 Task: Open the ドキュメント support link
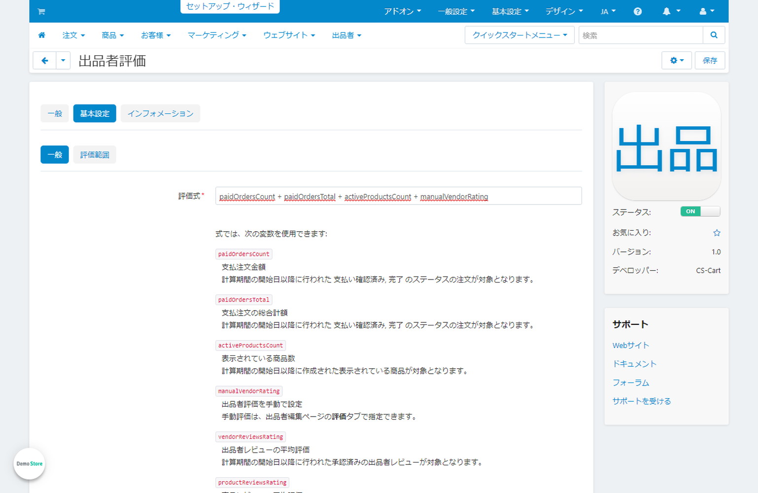coord(634,364)
